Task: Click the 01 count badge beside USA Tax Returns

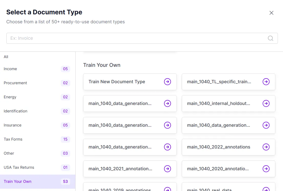Action: (x=65, y=167)
